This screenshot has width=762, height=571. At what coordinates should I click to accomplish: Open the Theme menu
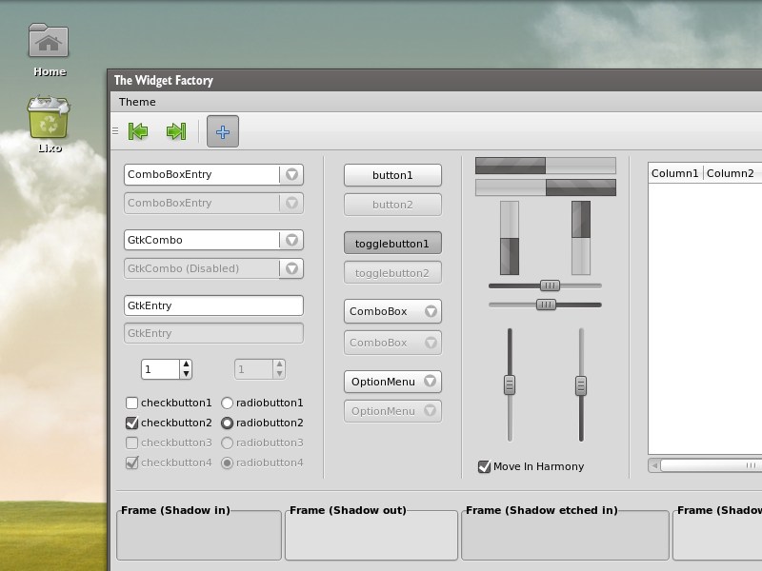[x=137, y=102]
